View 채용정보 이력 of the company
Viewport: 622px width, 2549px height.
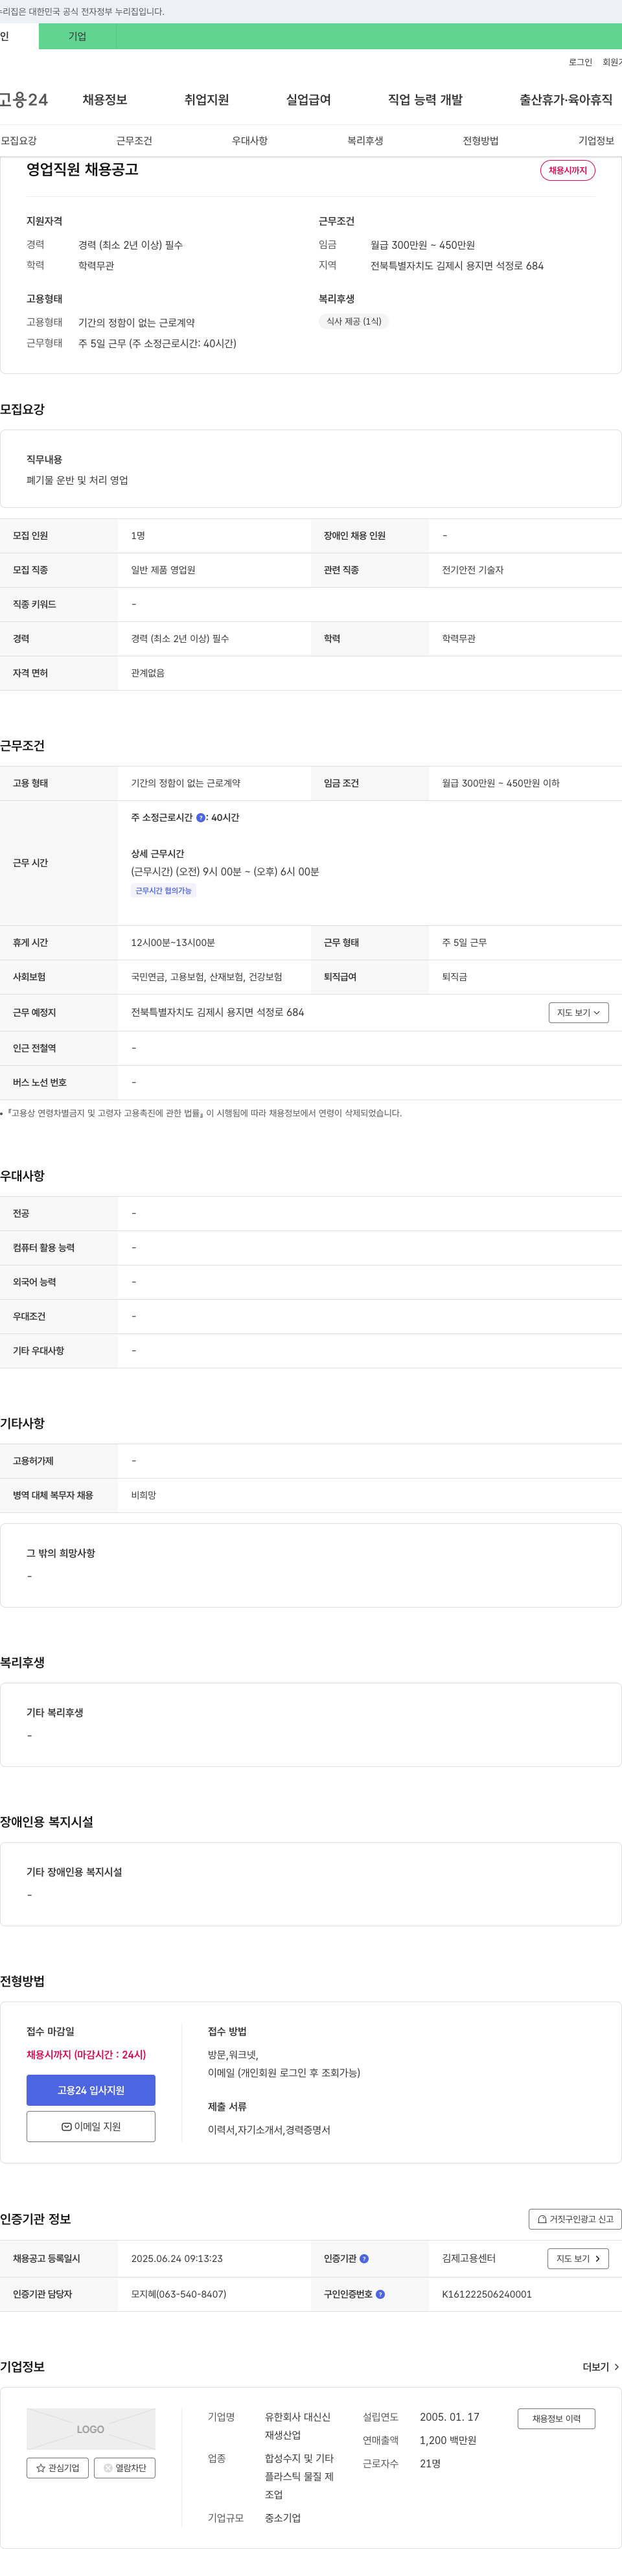pyautogui.click(x=556, y=2418)
